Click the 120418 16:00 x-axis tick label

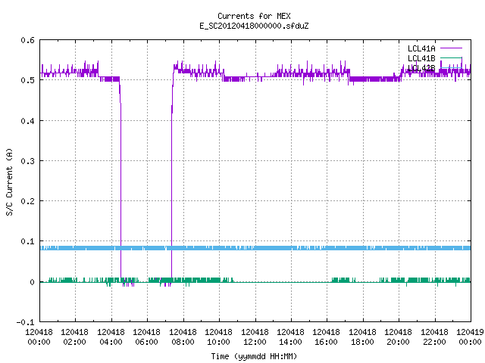327,337
